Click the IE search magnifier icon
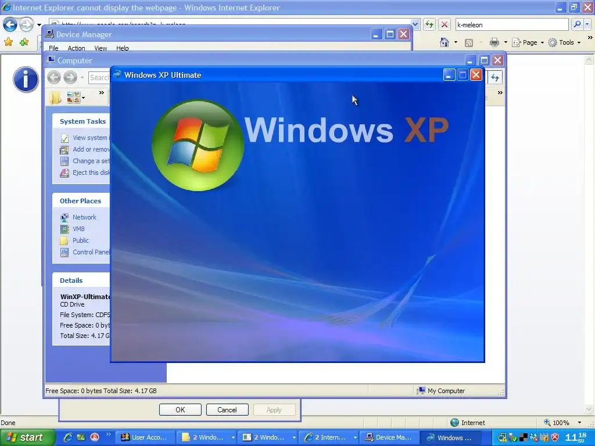This screenshot has width=595, height=446. (x=577, y=24)
